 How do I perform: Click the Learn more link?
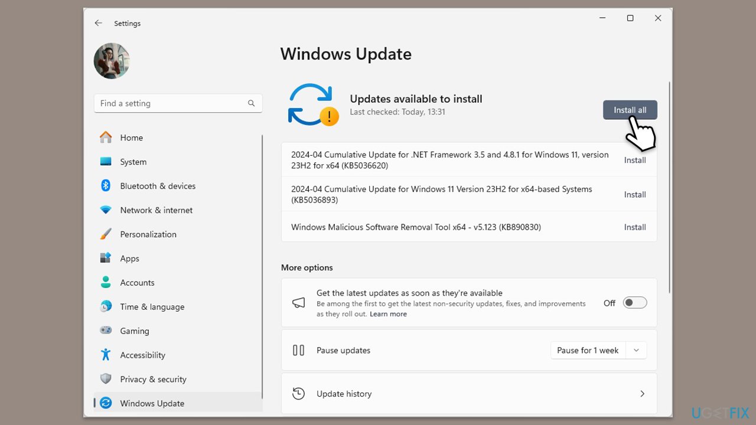pyautogui.click(x=388, y=314)
